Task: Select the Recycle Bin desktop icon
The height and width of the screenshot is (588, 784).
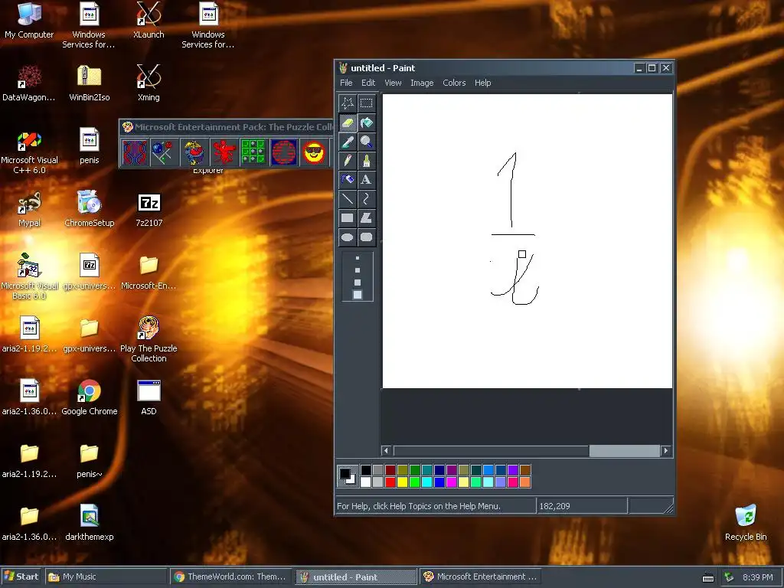Action: click(746, 523)
